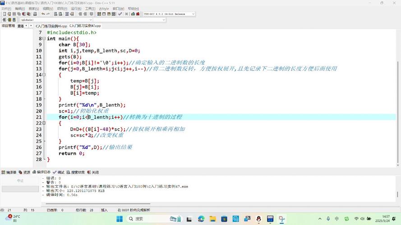Image resolution: width=401 pixels, height=225 pixels.
Task: Collapse the for loop fold on line 22
Action: tap(44, 123)
